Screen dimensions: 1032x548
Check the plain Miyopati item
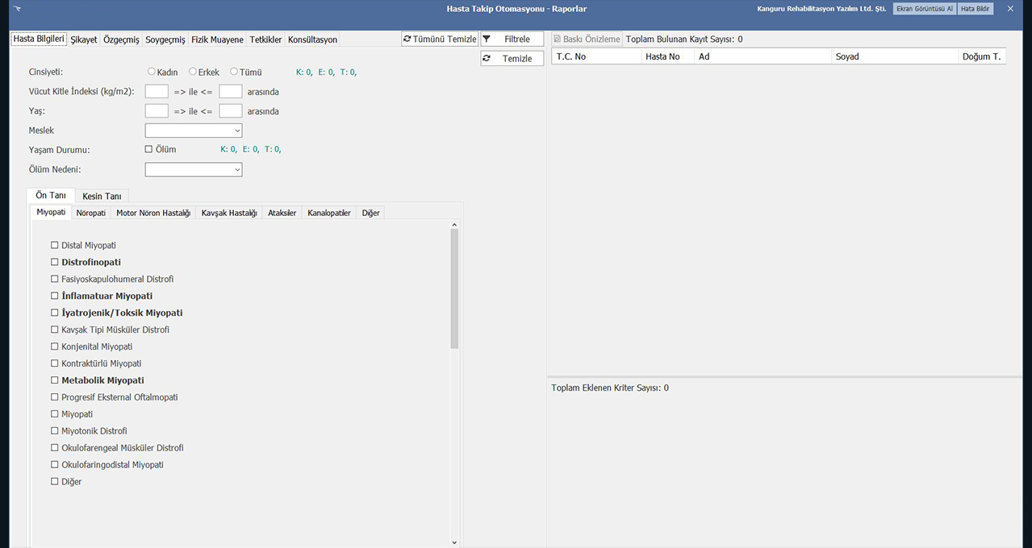[55, 414]
